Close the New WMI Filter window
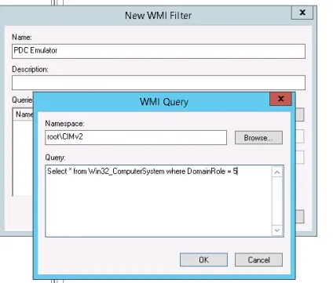The height and width of the screenshot is (283, 333). (302, 13)
